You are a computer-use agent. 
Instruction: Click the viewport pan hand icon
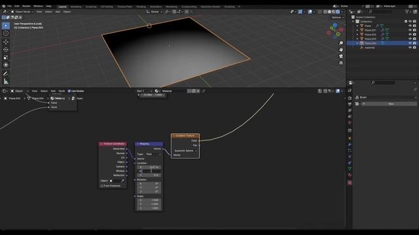pyautogui.click(x=341, y=50)
